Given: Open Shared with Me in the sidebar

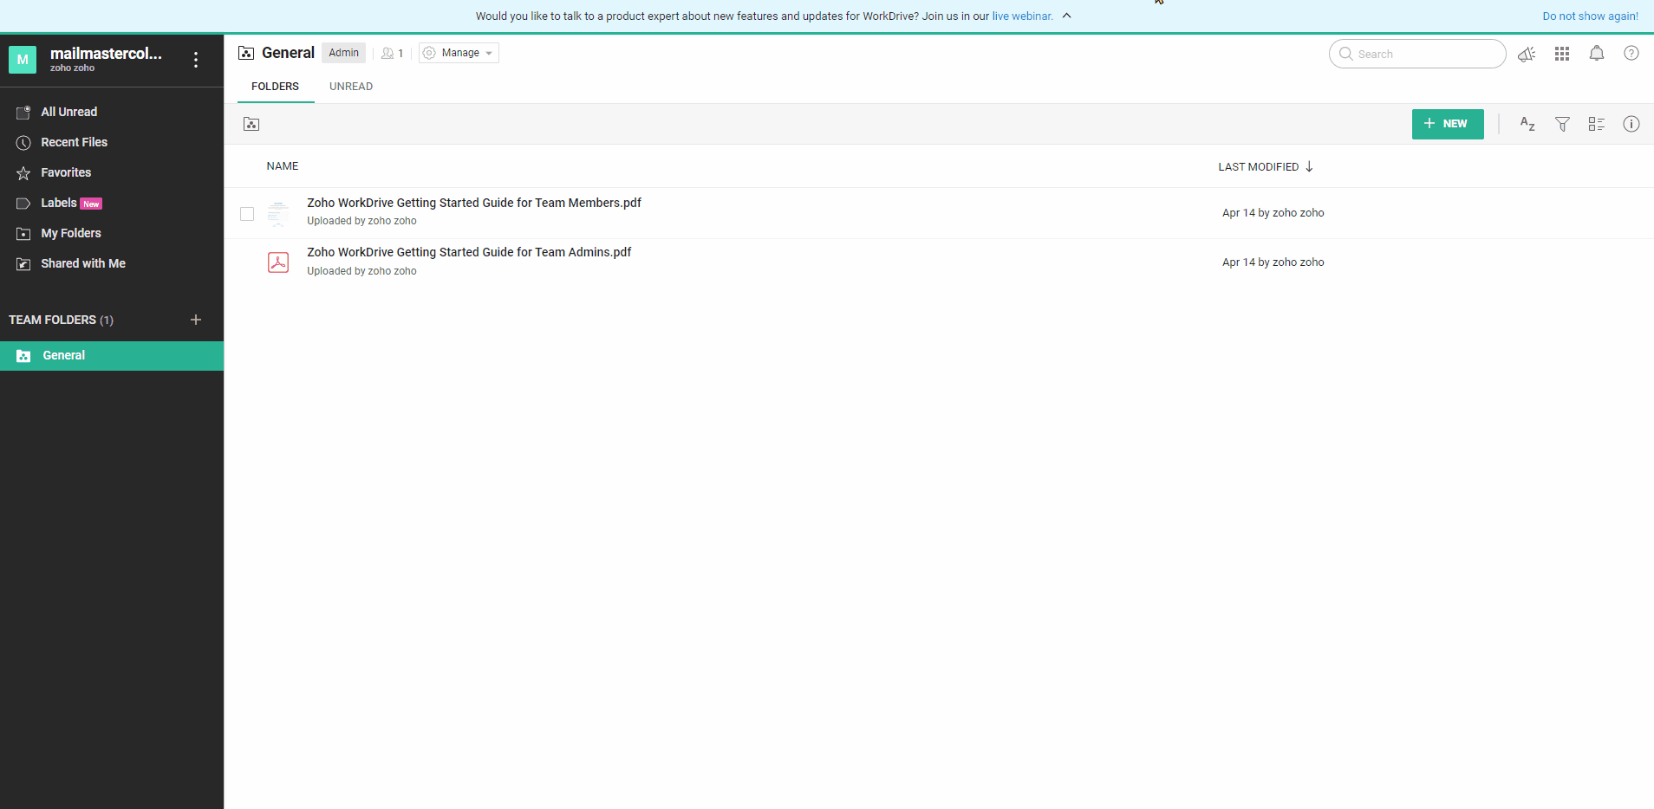Looking at the screenshot, I should 83,263.
